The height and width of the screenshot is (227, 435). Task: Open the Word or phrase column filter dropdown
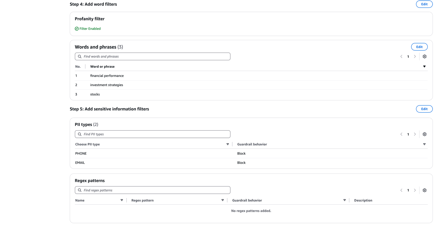pyautogui.click(x=424, y=66)
